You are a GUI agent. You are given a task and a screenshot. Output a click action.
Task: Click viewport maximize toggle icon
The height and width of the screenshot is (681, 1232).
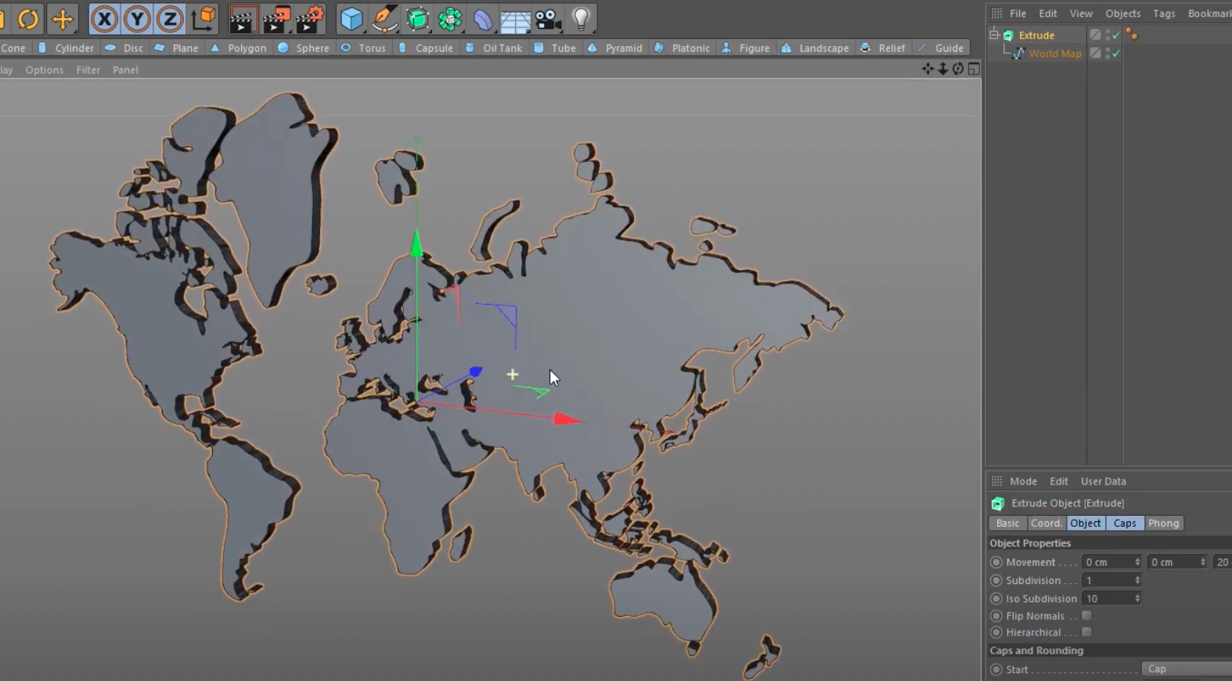pos(974,69)
